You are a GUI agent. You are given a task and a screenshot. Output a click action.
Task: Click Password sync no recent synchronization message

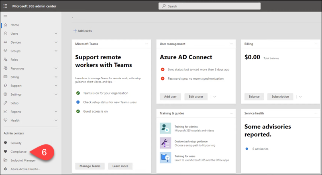[196, 78]
